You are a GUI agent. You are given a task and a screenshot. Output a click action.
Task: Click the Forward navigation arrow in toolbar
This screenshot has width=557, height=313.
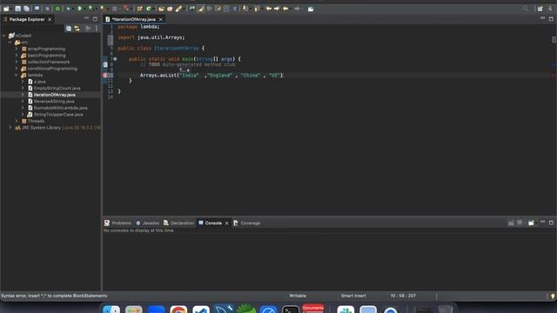click(x=297, y=9)
